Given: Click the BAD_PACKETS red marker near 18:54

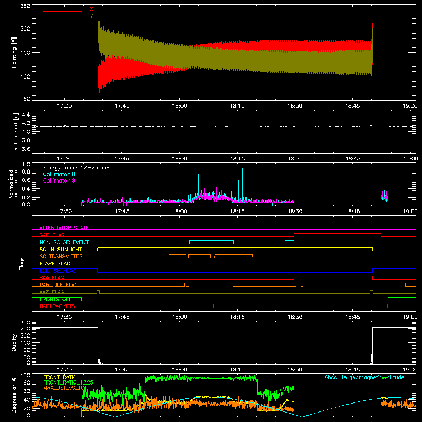Looking at the screenshot, I should [x=387, y=306].
